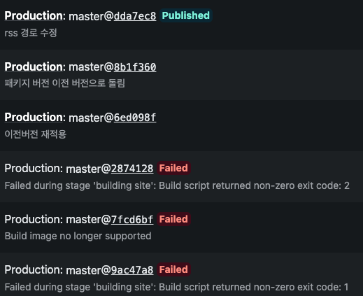The image size is (363, 296).
Task: Open commit link 6ed098f
Action: coord(135,118)
